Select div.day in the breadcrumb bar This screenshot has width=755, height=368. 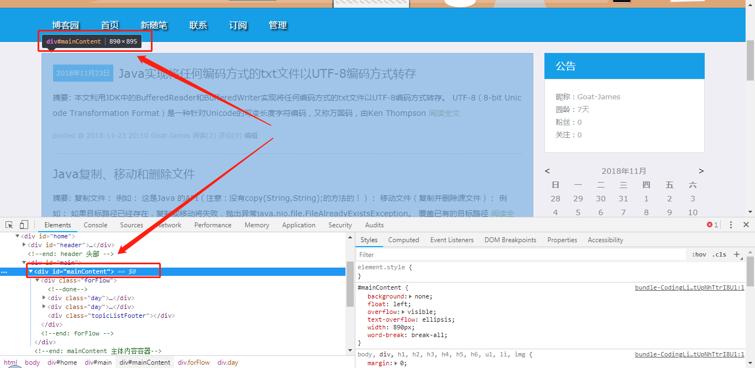(228, 362)
